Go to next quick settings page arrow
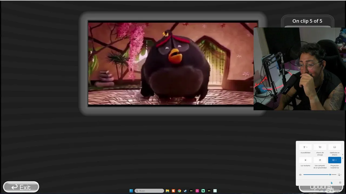This screenshot has width=346, height=194. point(342,158)
